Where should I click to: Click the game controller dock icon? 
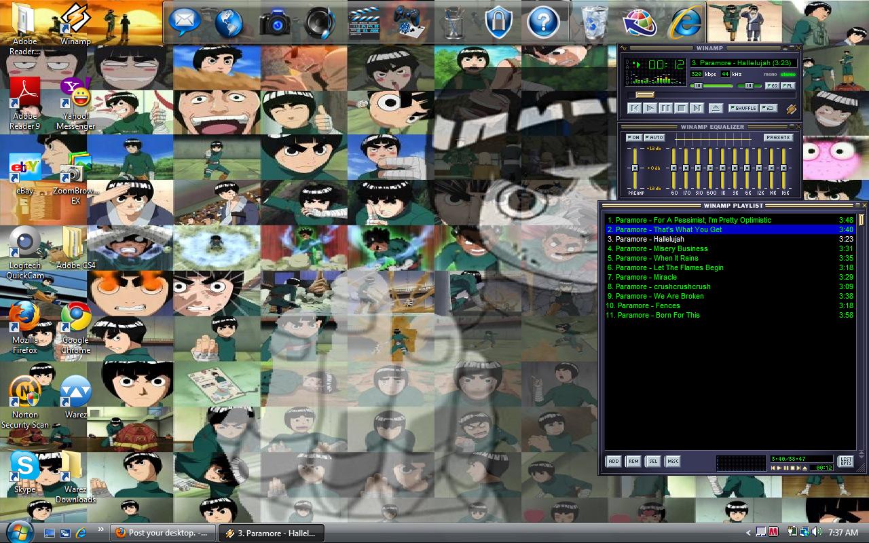point(407,22)
